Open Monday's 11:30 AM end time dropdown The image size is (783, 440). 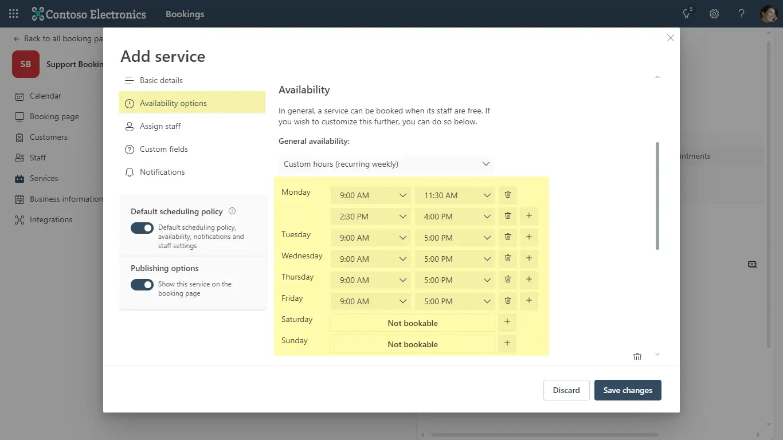[x=455, y=195]
